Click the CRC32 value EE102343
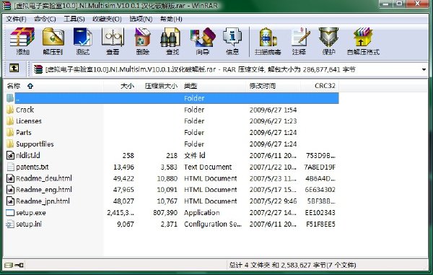This screenshot has width=433, height=275. point(320,213)
